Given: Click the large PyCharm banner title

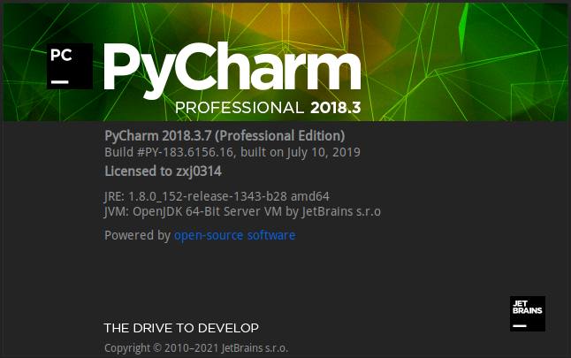Looking at the screenshot, I should click(232, 69).
